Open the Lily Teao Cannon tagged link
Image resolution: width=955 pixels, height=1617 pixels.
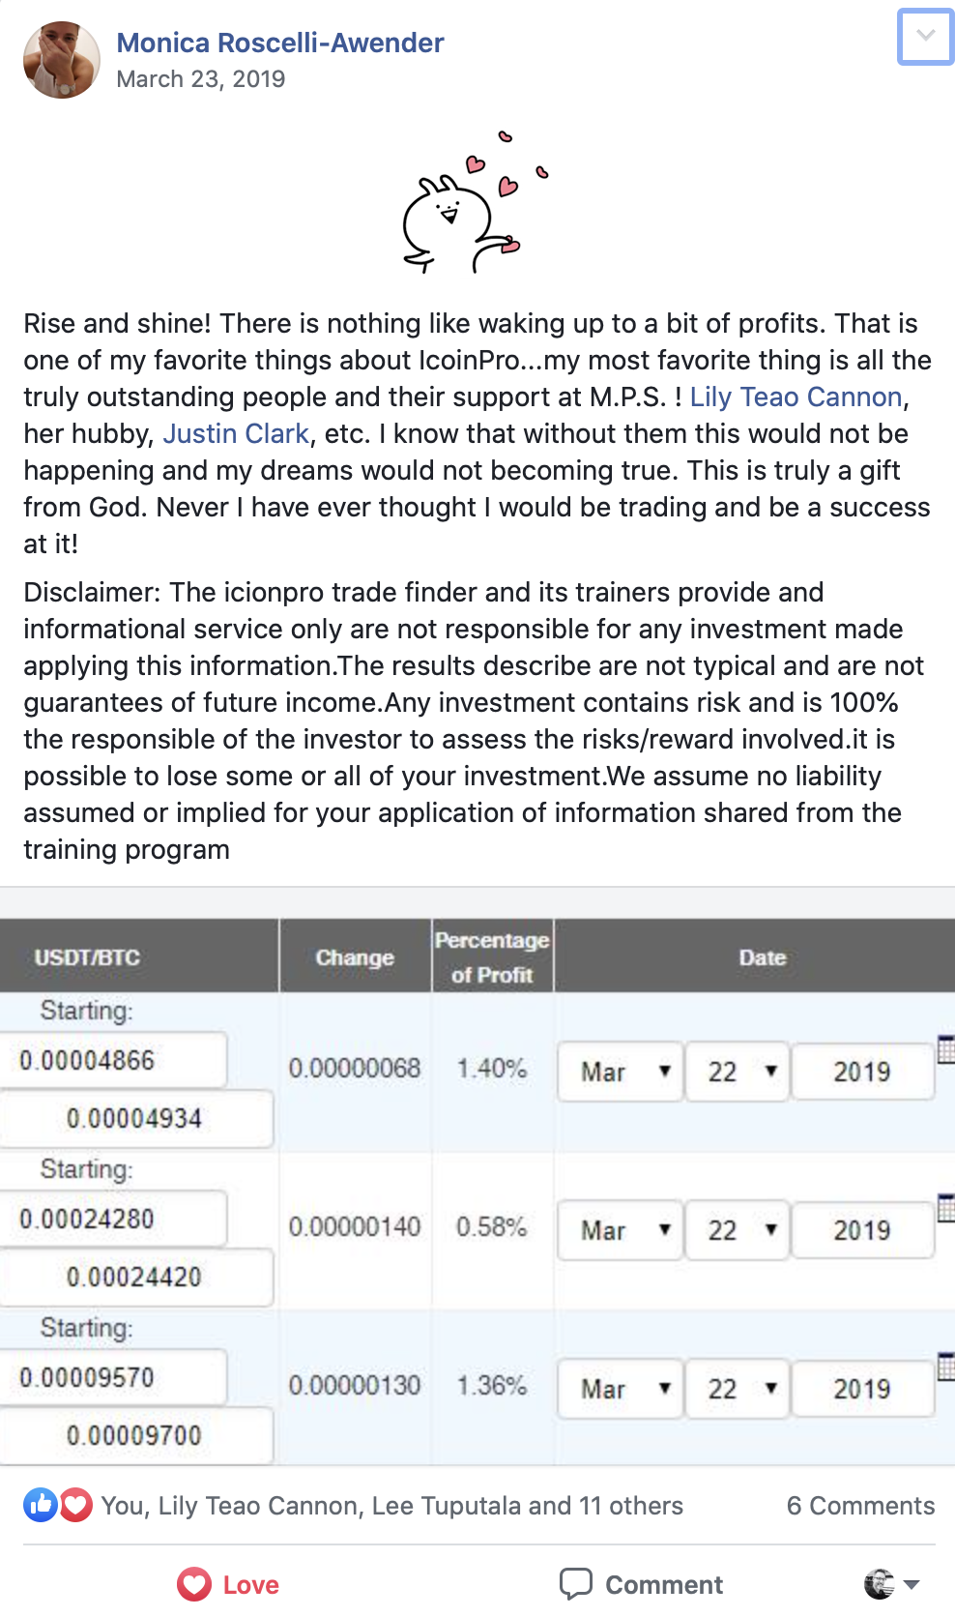(x=796, y=397)
